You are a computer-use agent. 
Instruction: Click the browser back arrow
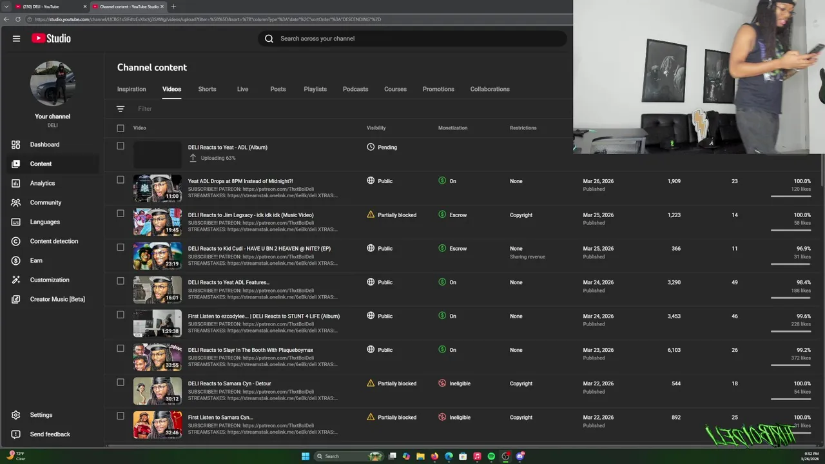point(6,19)
